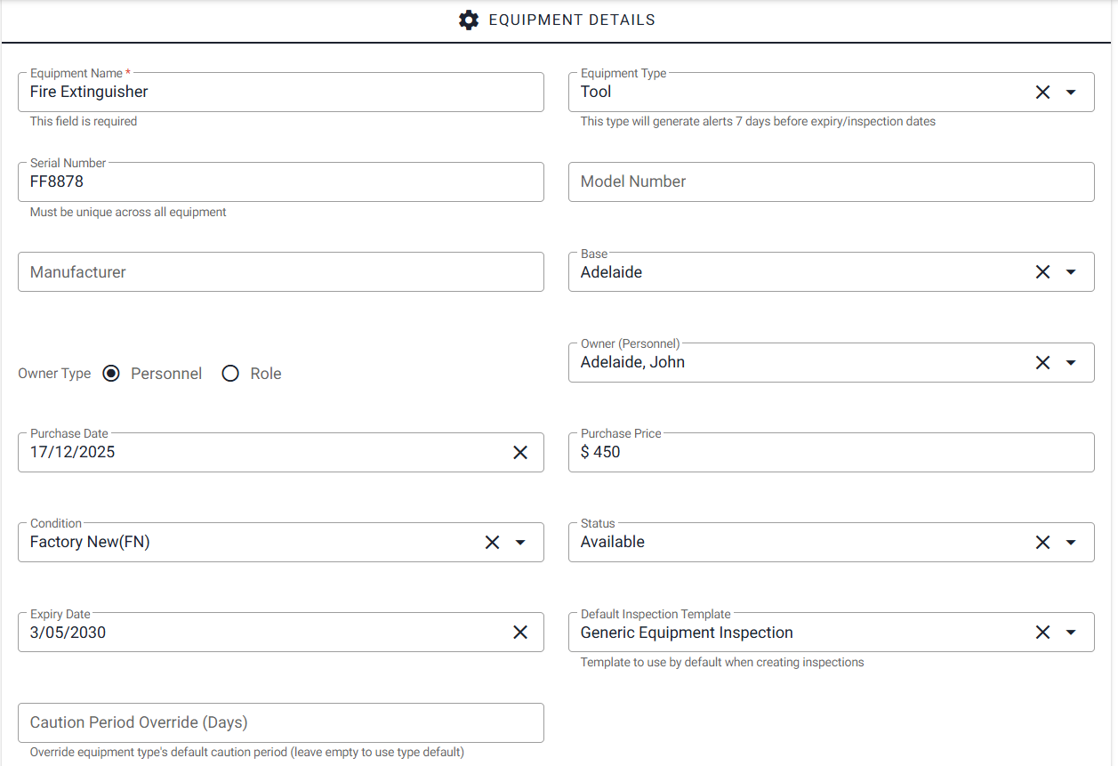The width and height of the screenshot is (1118, 766).
Task: Open the Condition dropdown arrow
Action: [x=520, y=543]
